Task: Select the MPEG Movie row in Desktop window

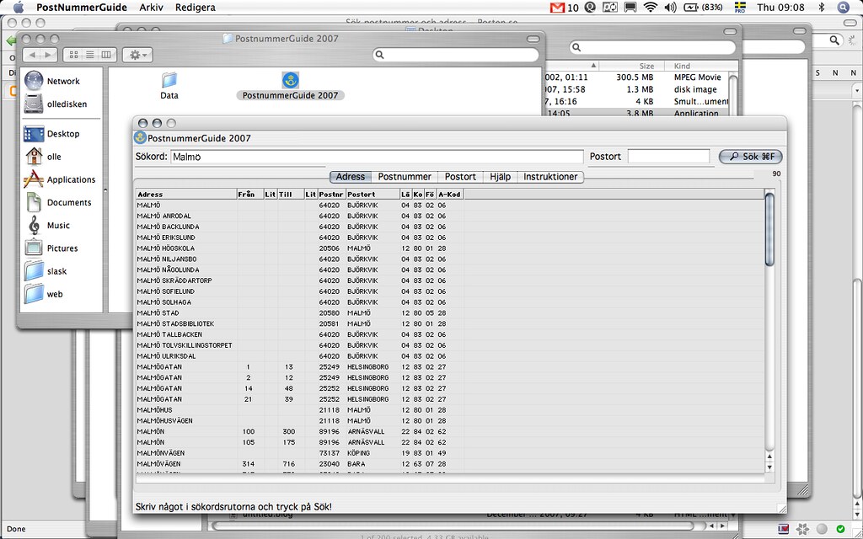Action: click(x=636, y=77)
